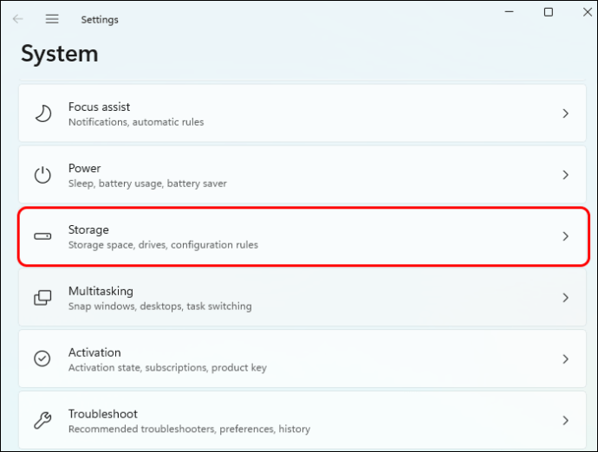Expand Power settings chevron arrow

(x=565, y=175)
